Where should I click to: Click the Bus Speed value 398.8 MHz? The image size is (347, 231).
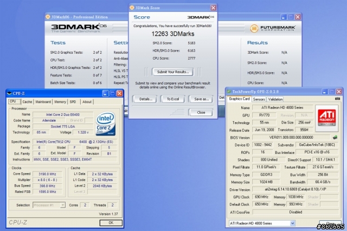tap(47, 186)
